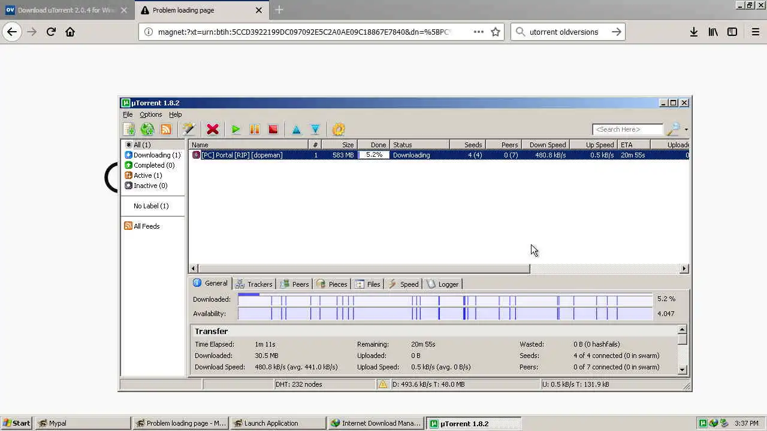Click Add Torrent from URL icon
This screenshot has width=767, height=431.
(x=147, y=129)
